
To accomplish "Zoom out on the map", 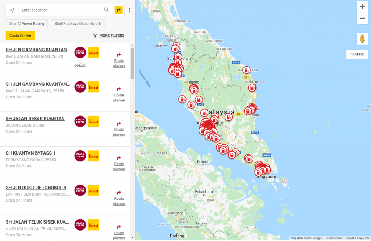I will pos(362,18).
